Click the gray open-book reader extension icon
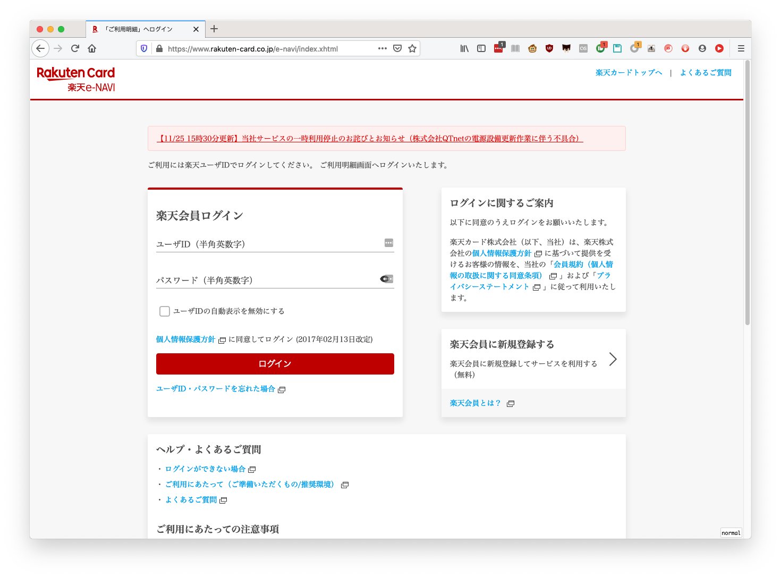This screenshot has height=578, width=781. pyautogui.click(x=515, y=48)
